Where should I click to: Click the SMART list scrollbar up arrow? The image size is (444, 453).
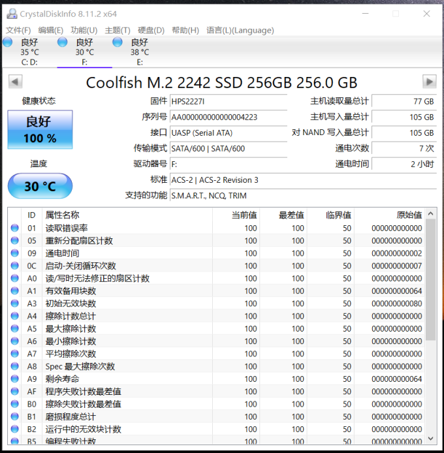click(x=430, y=213)
